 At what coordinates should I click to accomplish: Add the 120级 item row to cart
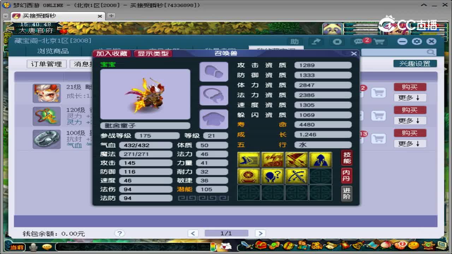point(378,116)
